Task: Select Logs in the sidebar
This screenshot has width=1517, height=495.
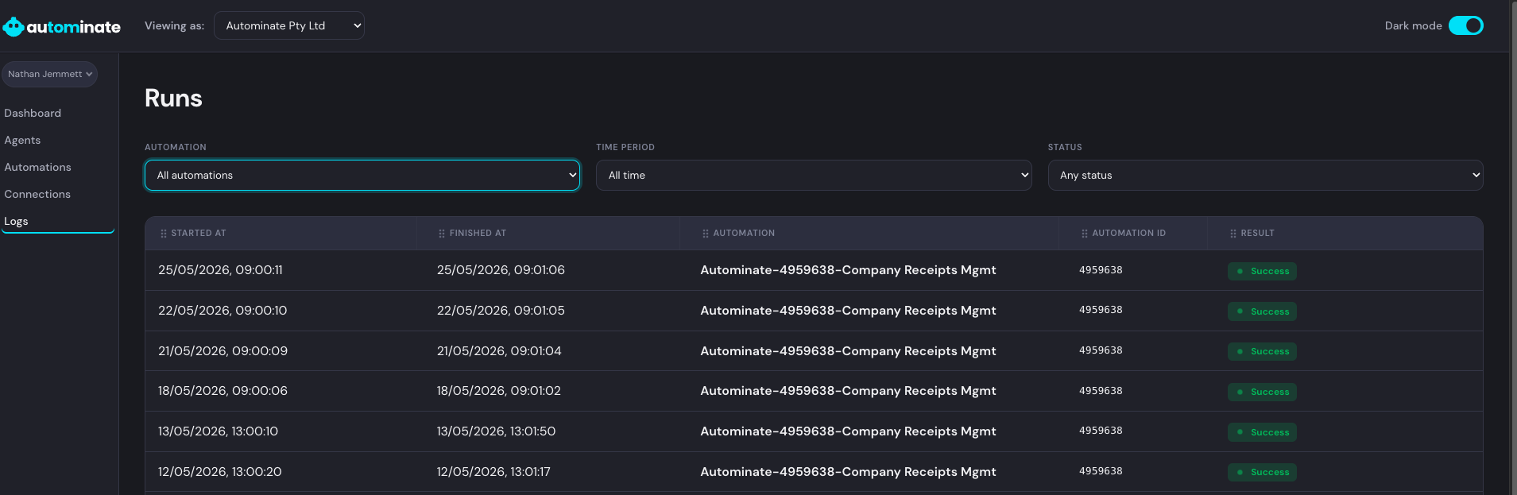Action: click(16, 221)
